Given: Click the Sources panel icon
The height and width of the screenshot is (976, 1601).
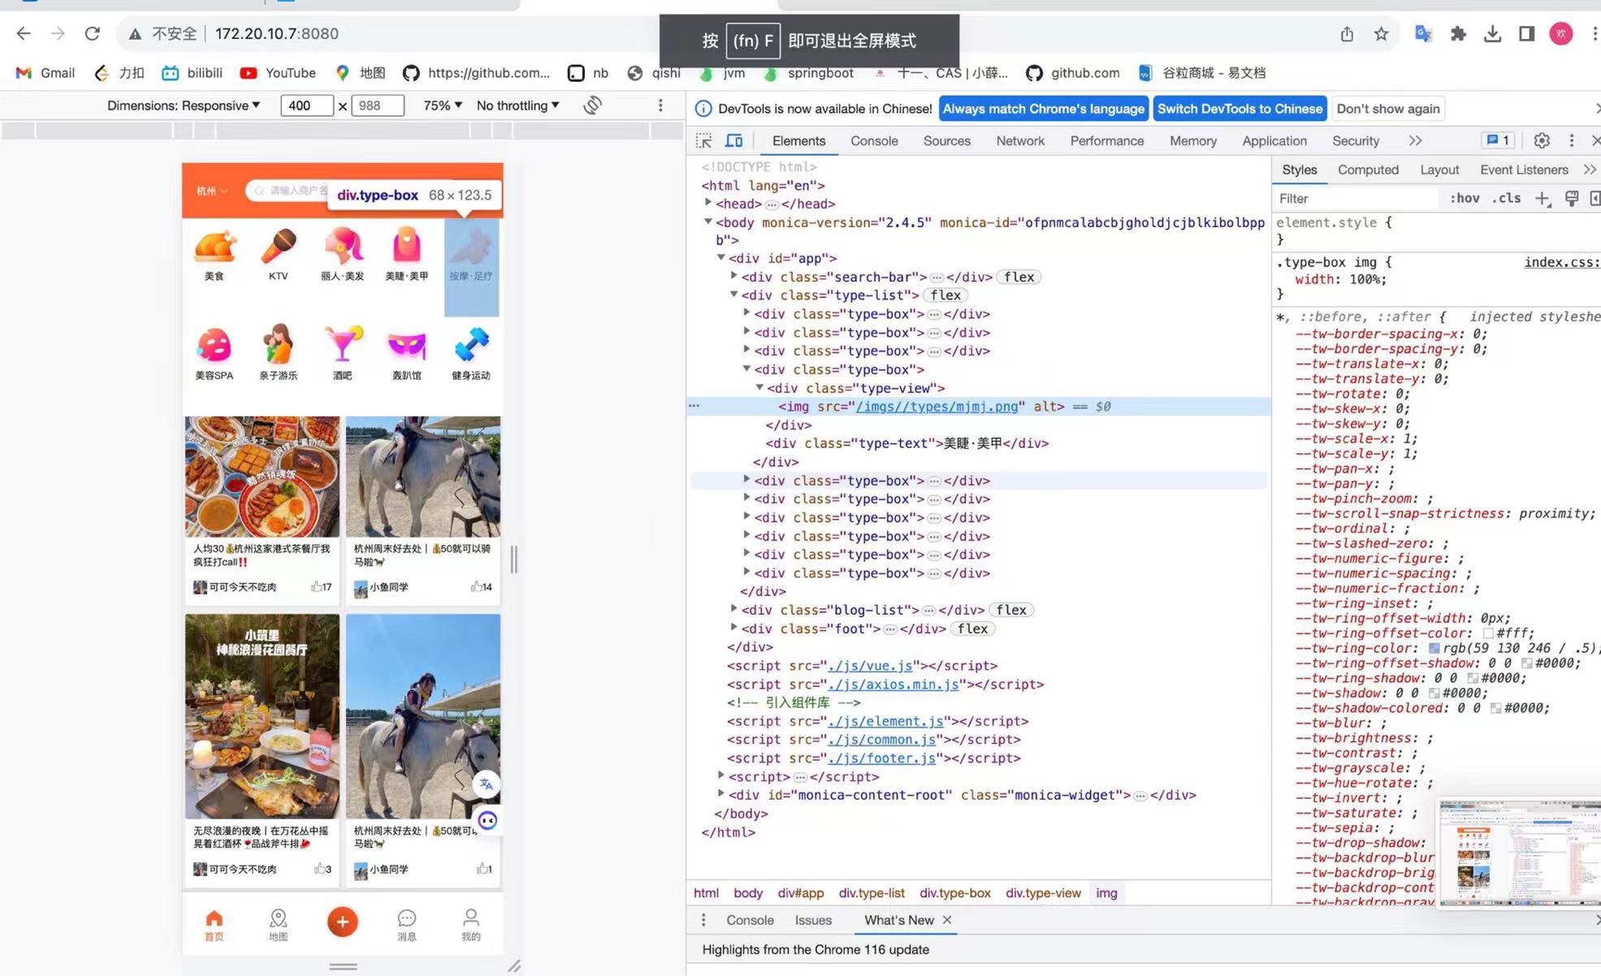Looking at the screenshot, I should pyautogui.click(x=947, y=140).
